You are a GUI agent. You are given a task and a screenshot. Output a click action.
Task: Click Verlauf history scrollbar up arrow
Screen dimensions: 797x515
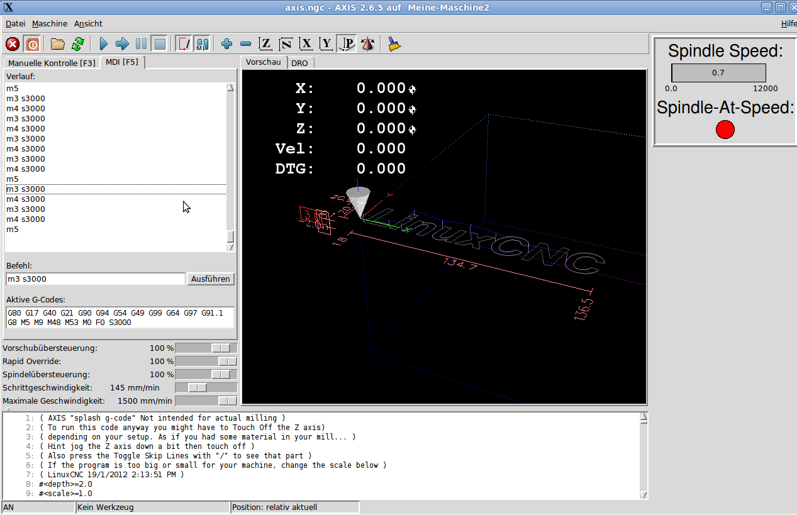230,88
